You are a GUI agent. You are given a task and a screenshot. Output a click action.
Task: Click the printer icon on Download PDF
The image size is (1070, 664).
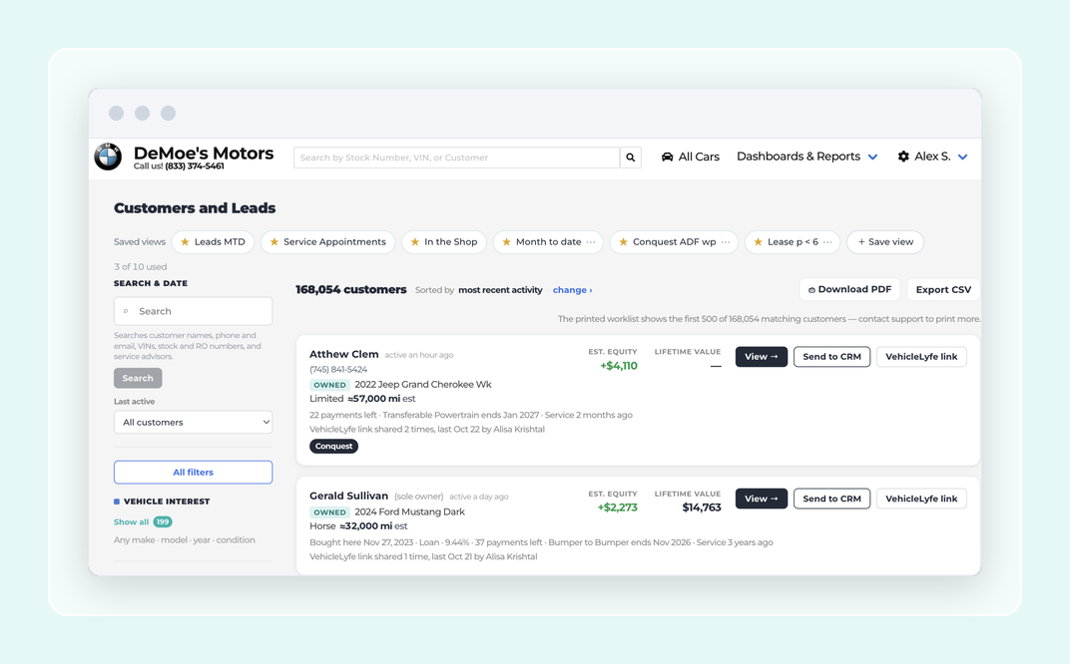(x=812, y=290)
